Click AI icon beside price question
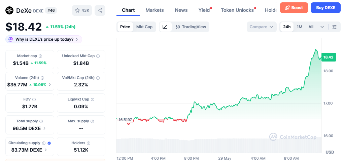 (x=11, y=39)
